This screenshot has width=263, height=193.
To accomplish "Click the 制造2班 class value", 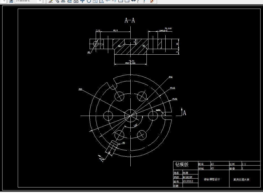I will (x=188, y=177).
